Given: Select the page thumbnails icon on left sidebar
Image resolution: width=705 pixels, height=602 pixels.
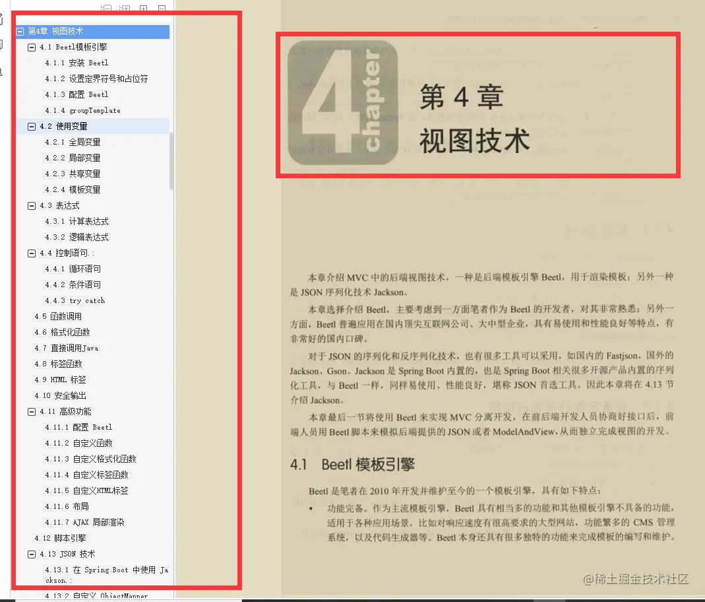Looking at the screenshot, I should tap(5, 44).
